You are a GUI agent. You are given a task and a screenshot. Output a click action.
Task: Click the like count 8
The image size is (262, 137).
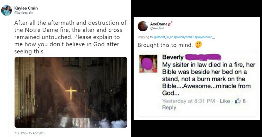point(244,101)
